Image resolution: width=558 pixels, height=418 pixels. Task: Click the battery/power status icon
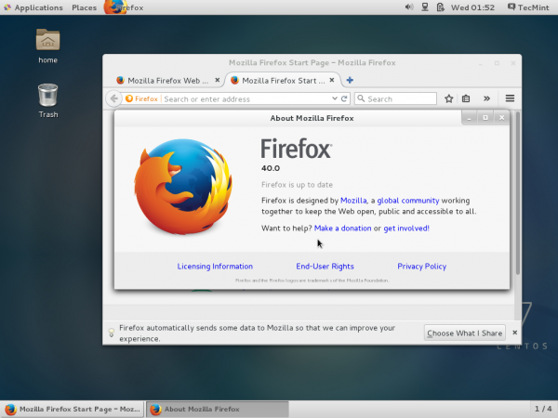point(440,7)
